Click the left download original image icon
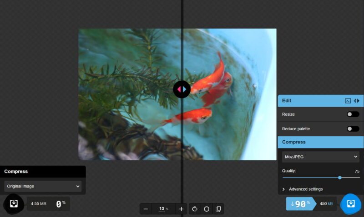 [x=14, y=203]
